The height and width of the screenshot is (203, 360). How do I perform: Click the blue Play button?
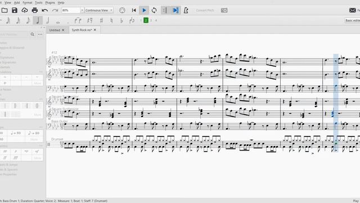[144, 10]
